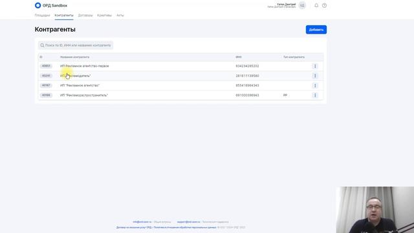414x233 pixels.
Task: Click the ИНН column header
Action: click(239, 57)
